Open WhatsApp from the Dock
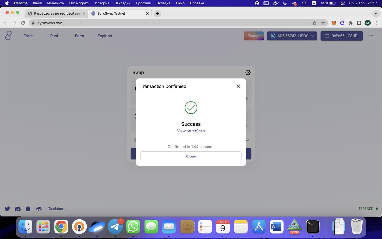This screenshot has width=382, height=239. pyautogui.click(x=133, y=227)
